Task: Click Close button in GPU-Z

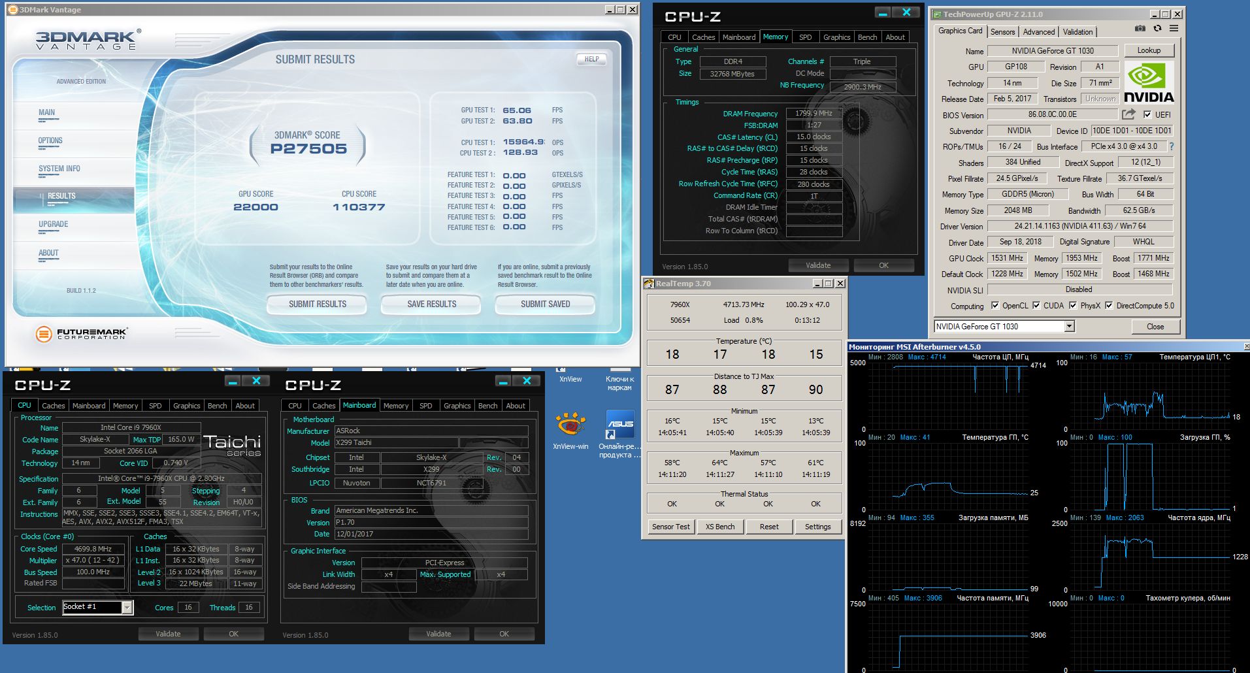Action: pyautogui.click(x=1155, y=327)
